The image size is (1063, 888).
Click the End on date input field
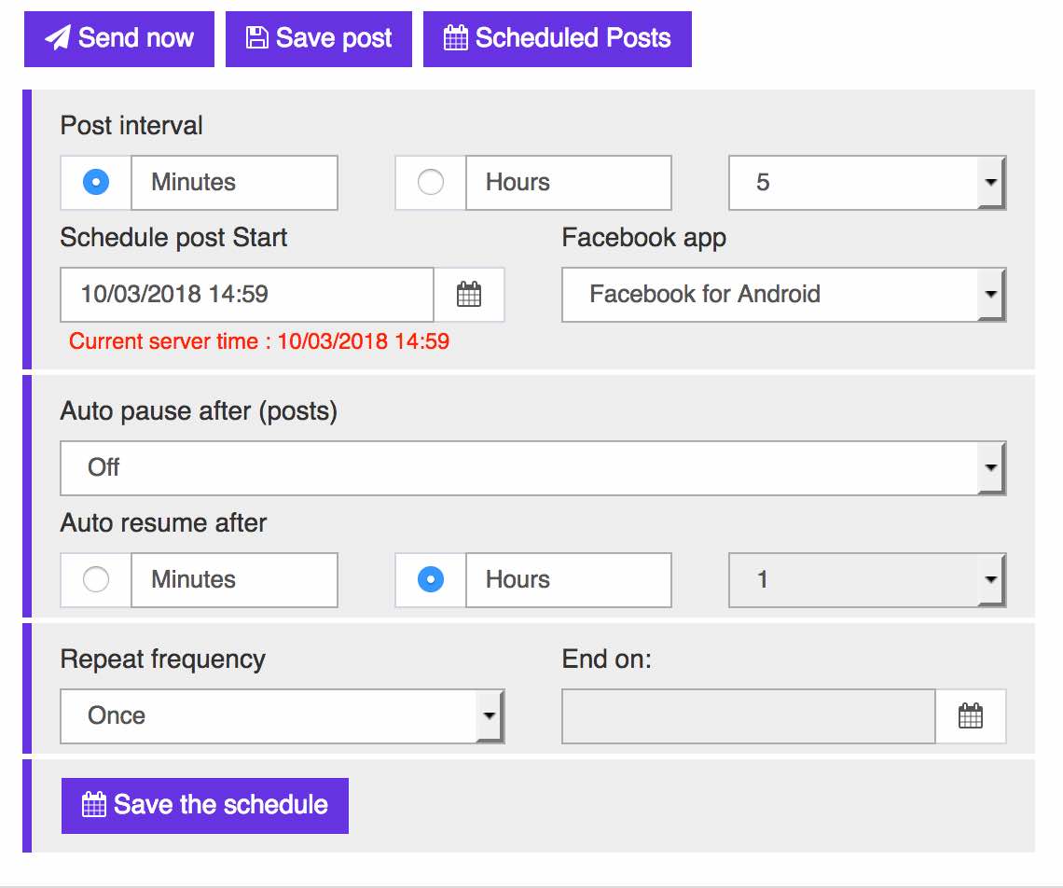pyautogui.click(x=748, y=716)
